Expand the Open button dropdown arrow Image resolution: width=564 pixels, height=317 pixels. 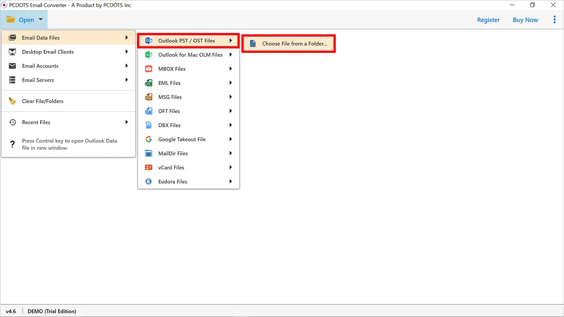coord(41,20)
